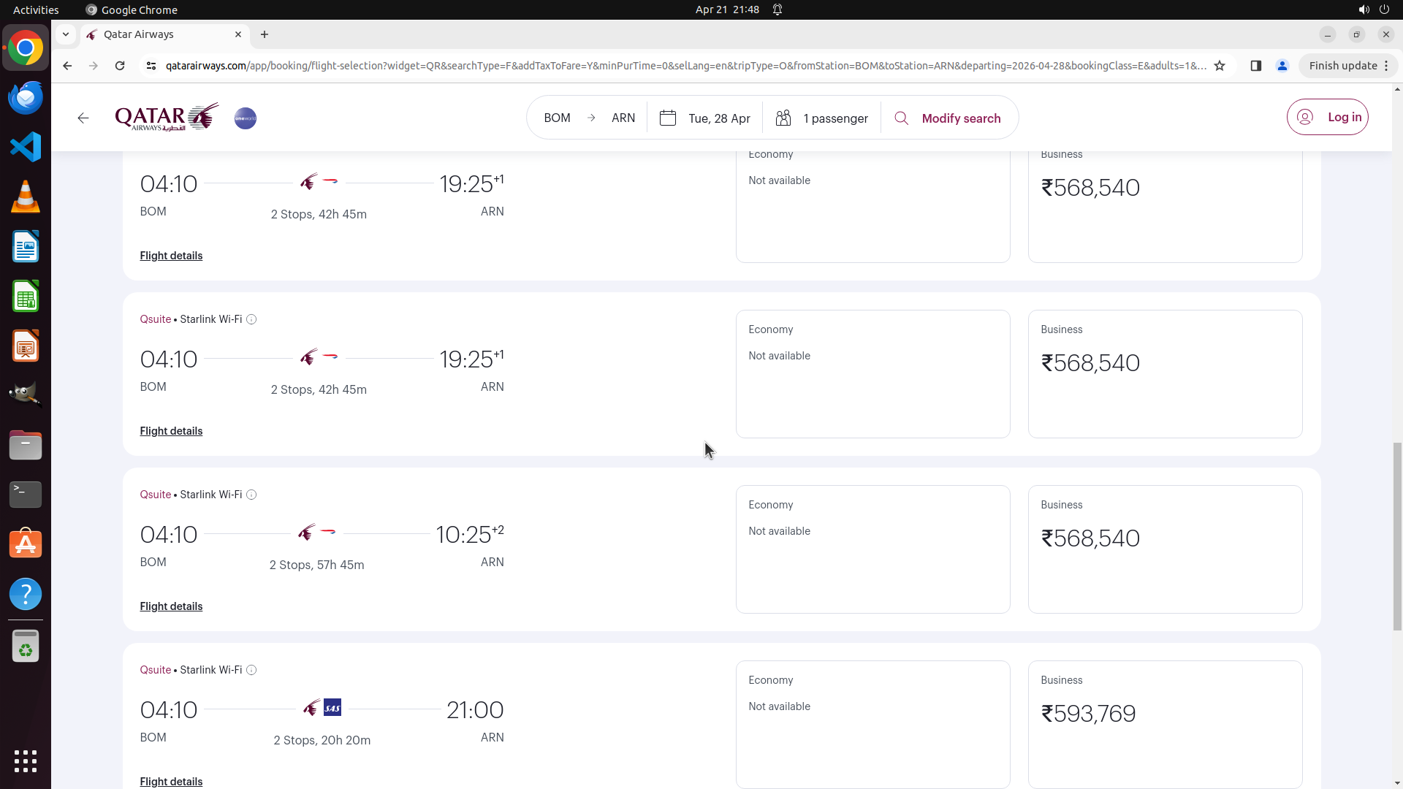Viewport: 1403px width, 789px height.
Task: Click the site information icon in address bar
Action: [151, 66]
